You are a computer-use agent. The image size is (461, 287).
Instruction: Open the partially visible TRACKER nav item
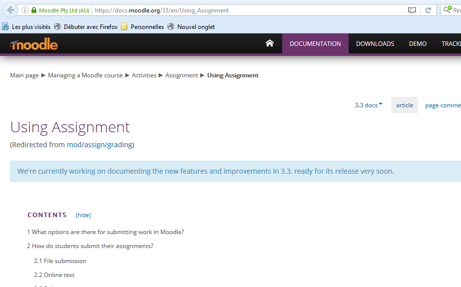tap(451, 43)
